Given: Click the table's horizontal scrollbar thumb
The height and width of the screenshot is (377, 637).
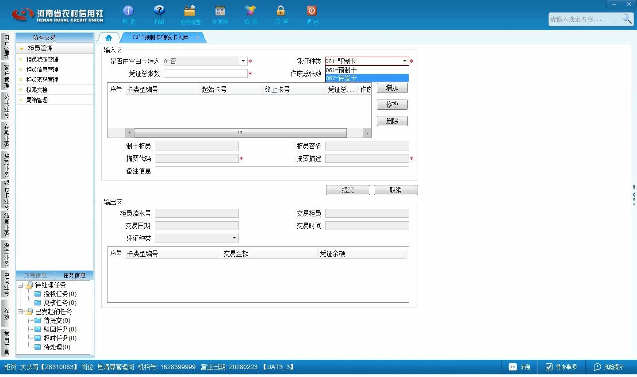Looking at the screenshot, I should coord(240,133).
